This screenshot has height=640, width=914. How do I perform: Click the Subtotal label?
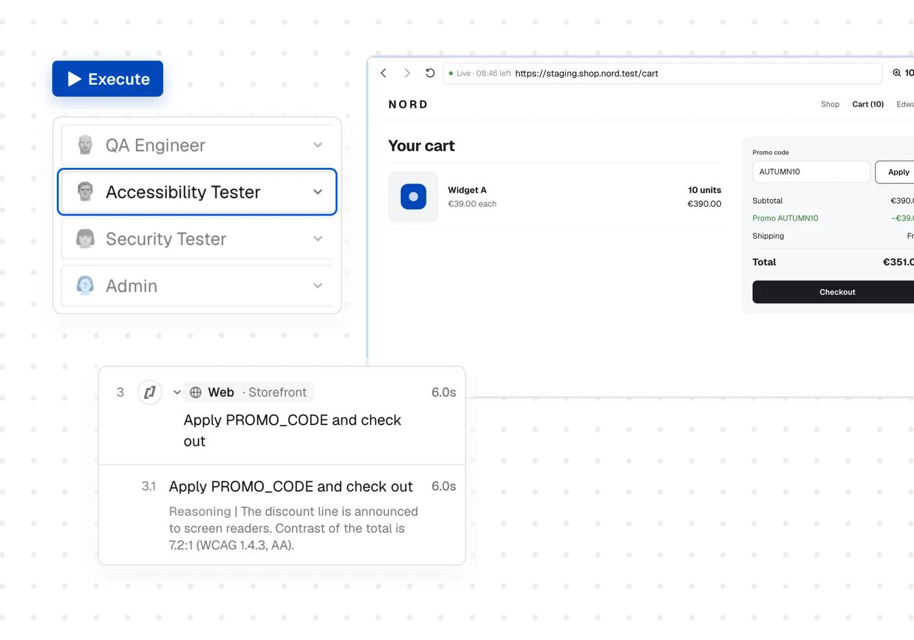[768, 201]
